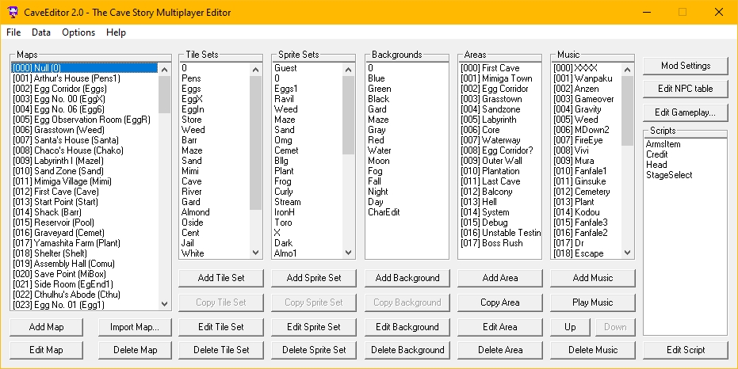This screenshot has width=738, height=369.
Task: Click the Add Area button
Action: (x=500, y=278)
